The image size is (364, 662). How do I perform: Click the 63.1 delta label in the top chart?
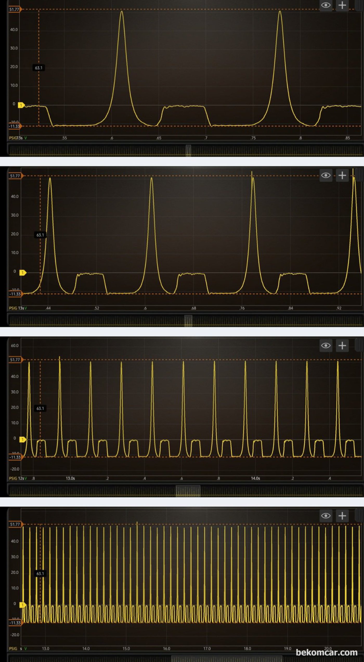point(38,68)
